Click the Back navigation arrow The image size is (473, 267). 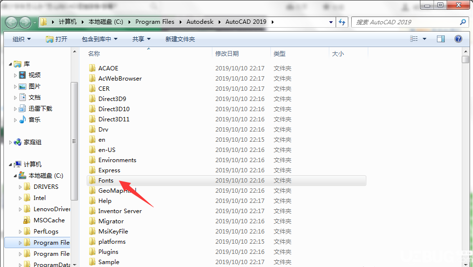(12, 22)
